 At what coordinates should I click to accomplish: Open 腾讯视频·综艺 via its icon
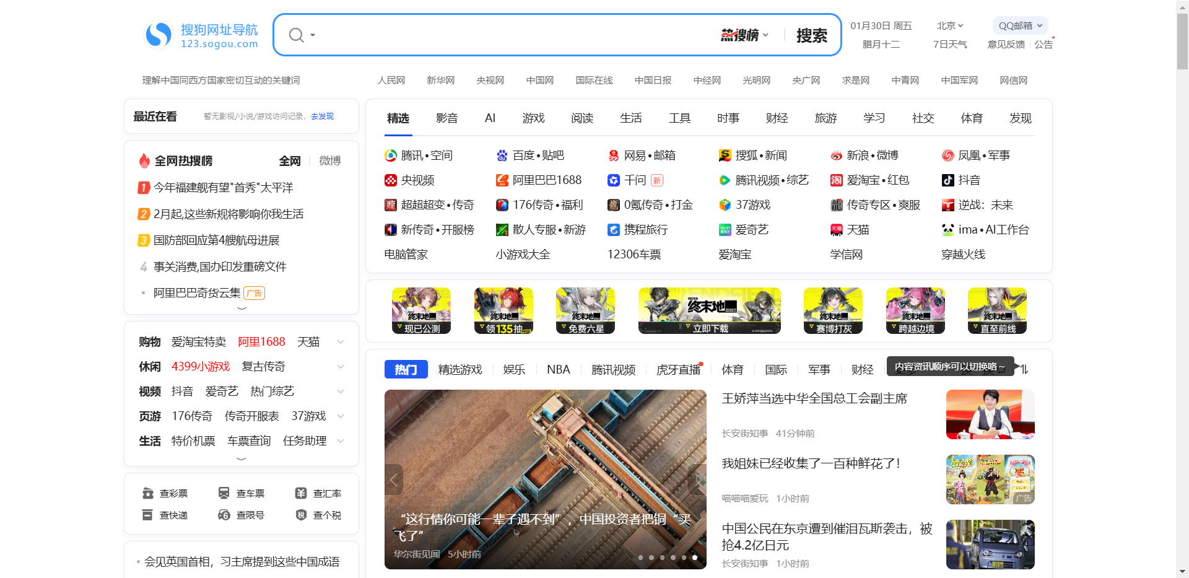point(725,180)
